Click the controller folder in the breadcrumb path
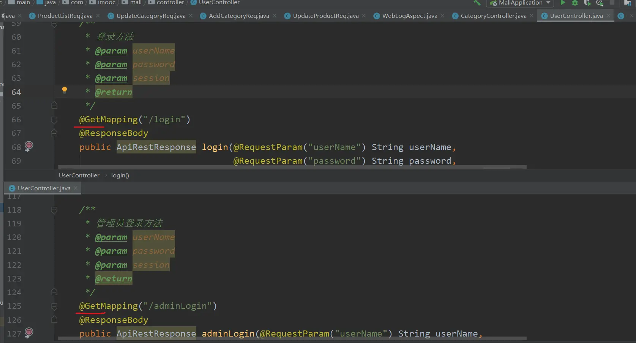 click(170, 3)
